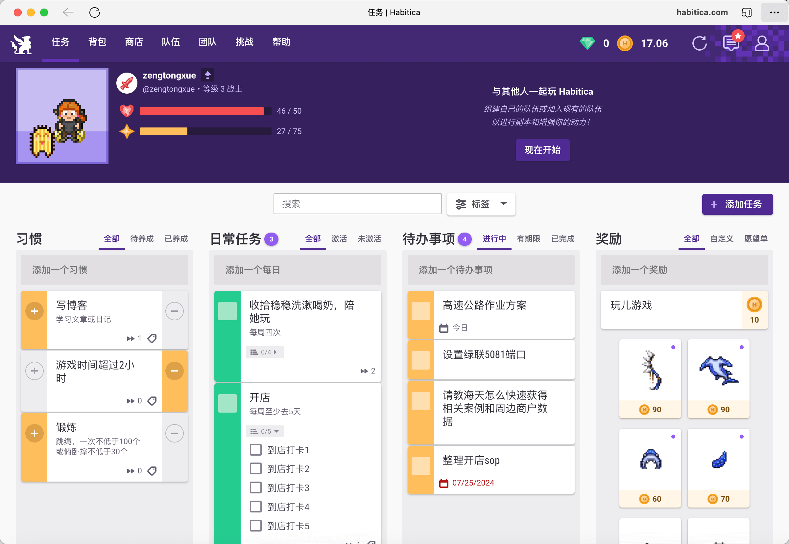The image size is (789, 544).
Task: Open the 标签 filter dropdown
Action: [x=481, y=204]
